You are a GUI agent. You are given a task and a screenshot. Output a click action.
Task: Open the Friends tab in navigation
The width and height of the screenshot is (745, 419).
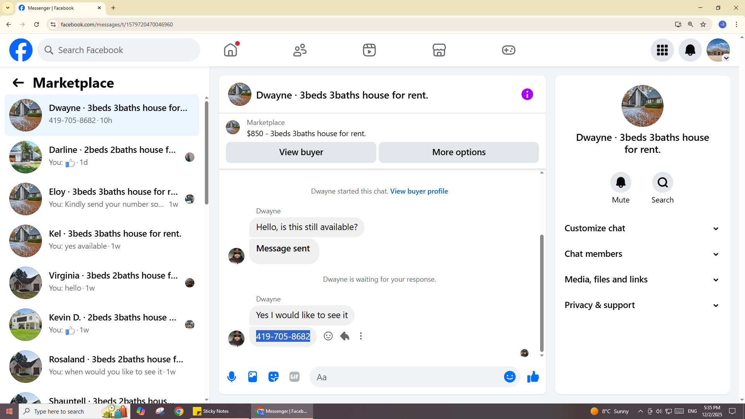pyautogui.click(x=300, y=50)
